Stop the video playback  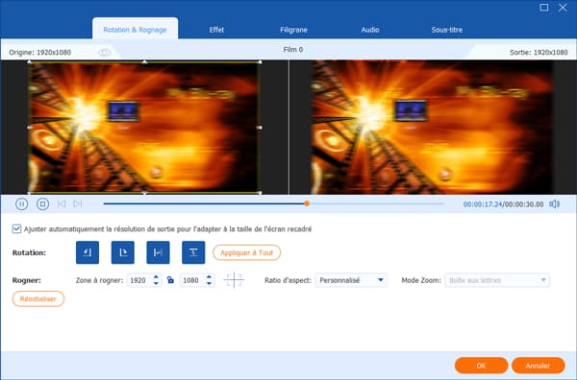pos(42,203)
